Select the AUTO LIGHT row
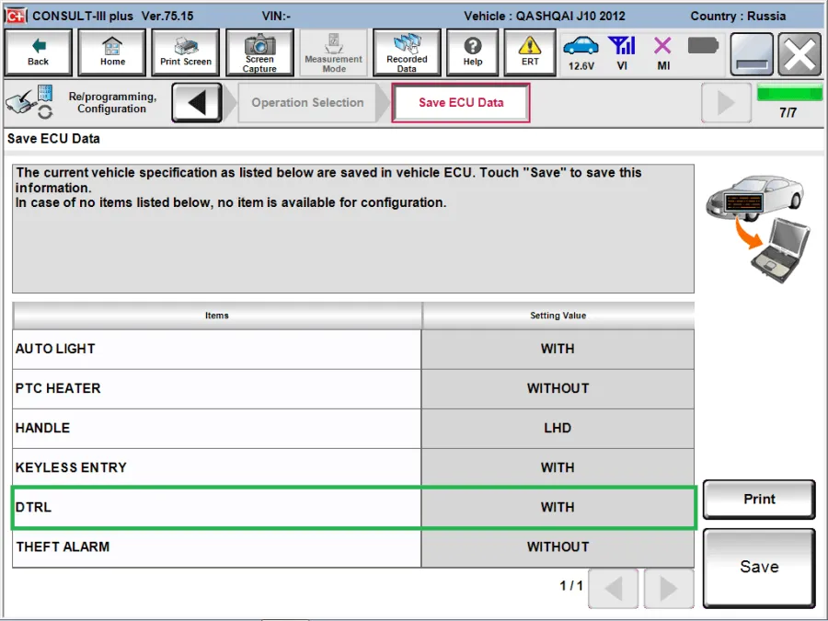The height and width of the screenshot is (621, 828). click(x=353, y=349)
